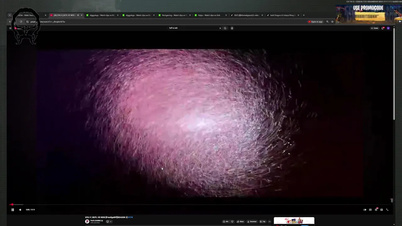402x226 pixels.
Task: Click the YouTube search magnifier button
Action: click(x=225, y=28)
